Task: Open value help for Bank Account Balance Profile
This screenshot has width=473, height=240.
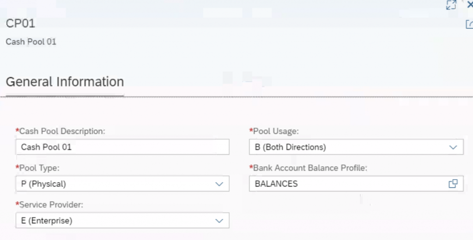Action: click(453, 184)
